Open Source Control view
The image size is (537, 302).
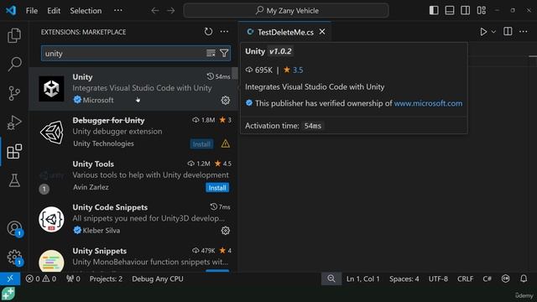(x=14, y=93)
